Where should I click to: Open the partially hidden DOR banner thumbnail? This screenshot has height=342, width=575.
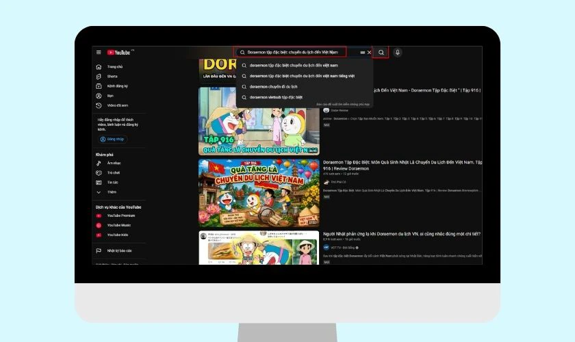point(218,70)
